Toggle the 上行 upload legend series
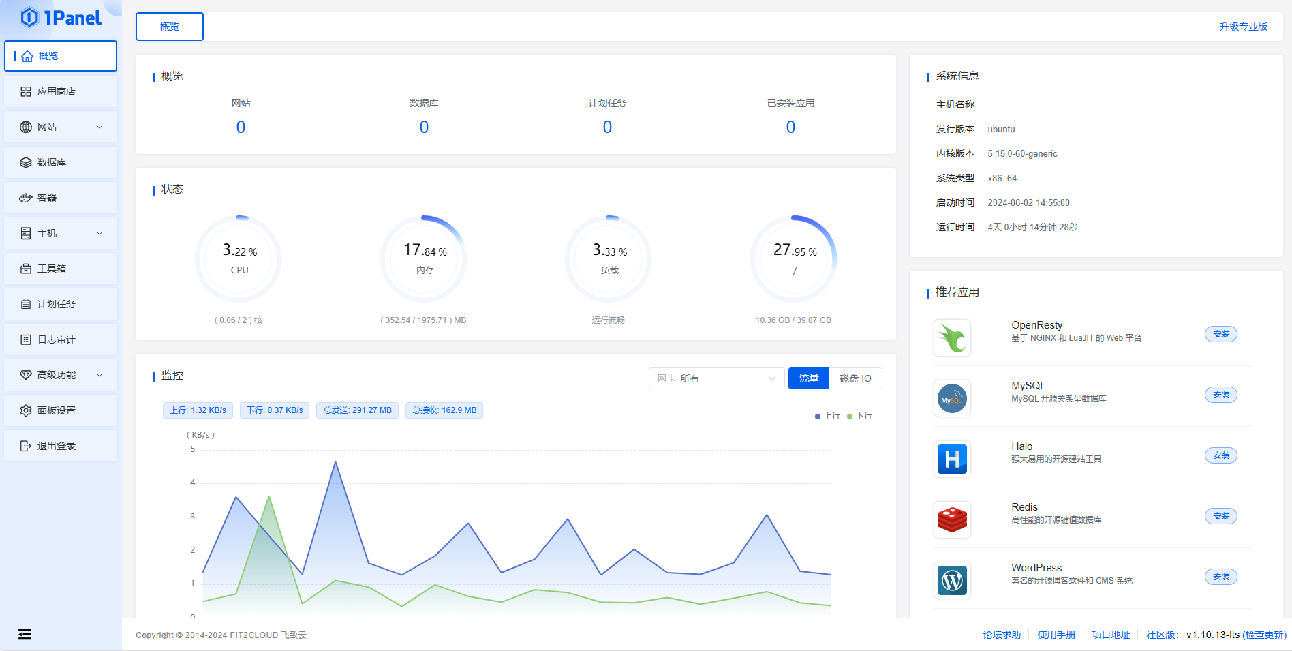 click(827, 416)
